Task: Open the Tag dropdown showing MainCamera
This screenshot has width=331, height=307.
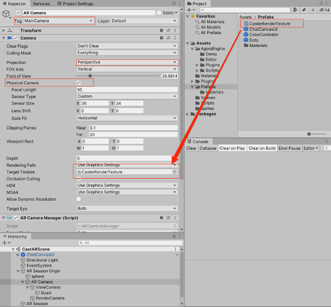Action: 58,21
